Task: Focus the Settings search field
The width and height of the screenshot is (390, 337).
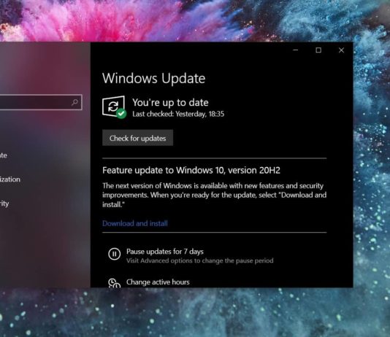Action: tap(41, 102)
